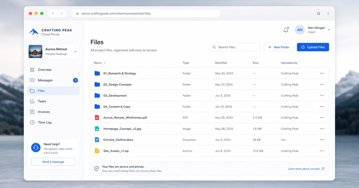Image resolution: width=359 pixels, height=188 pixels.
Task: Open more options for 04_Content & Copy
Action: click(x=322, y=107)
